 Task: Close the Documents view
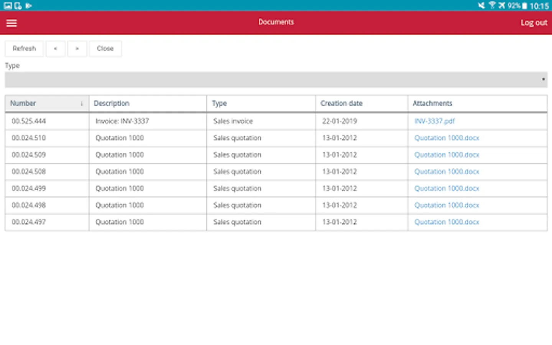coord(105,49)
